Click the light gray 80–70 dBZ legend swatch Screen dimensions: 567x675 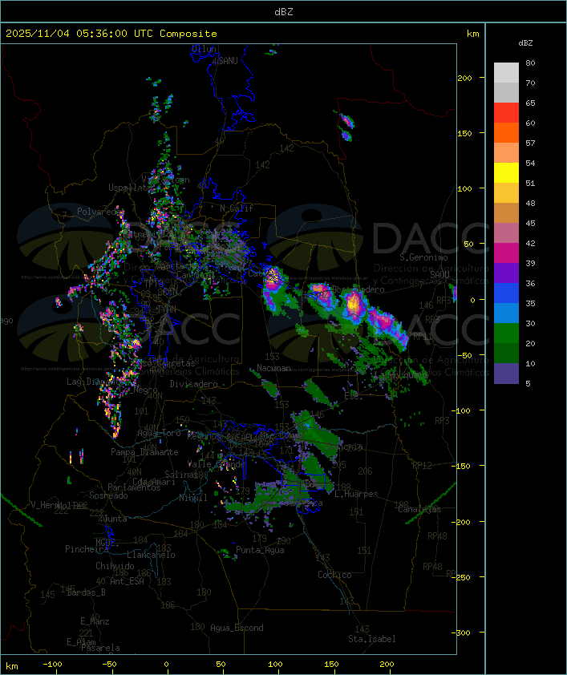(506, 73)
